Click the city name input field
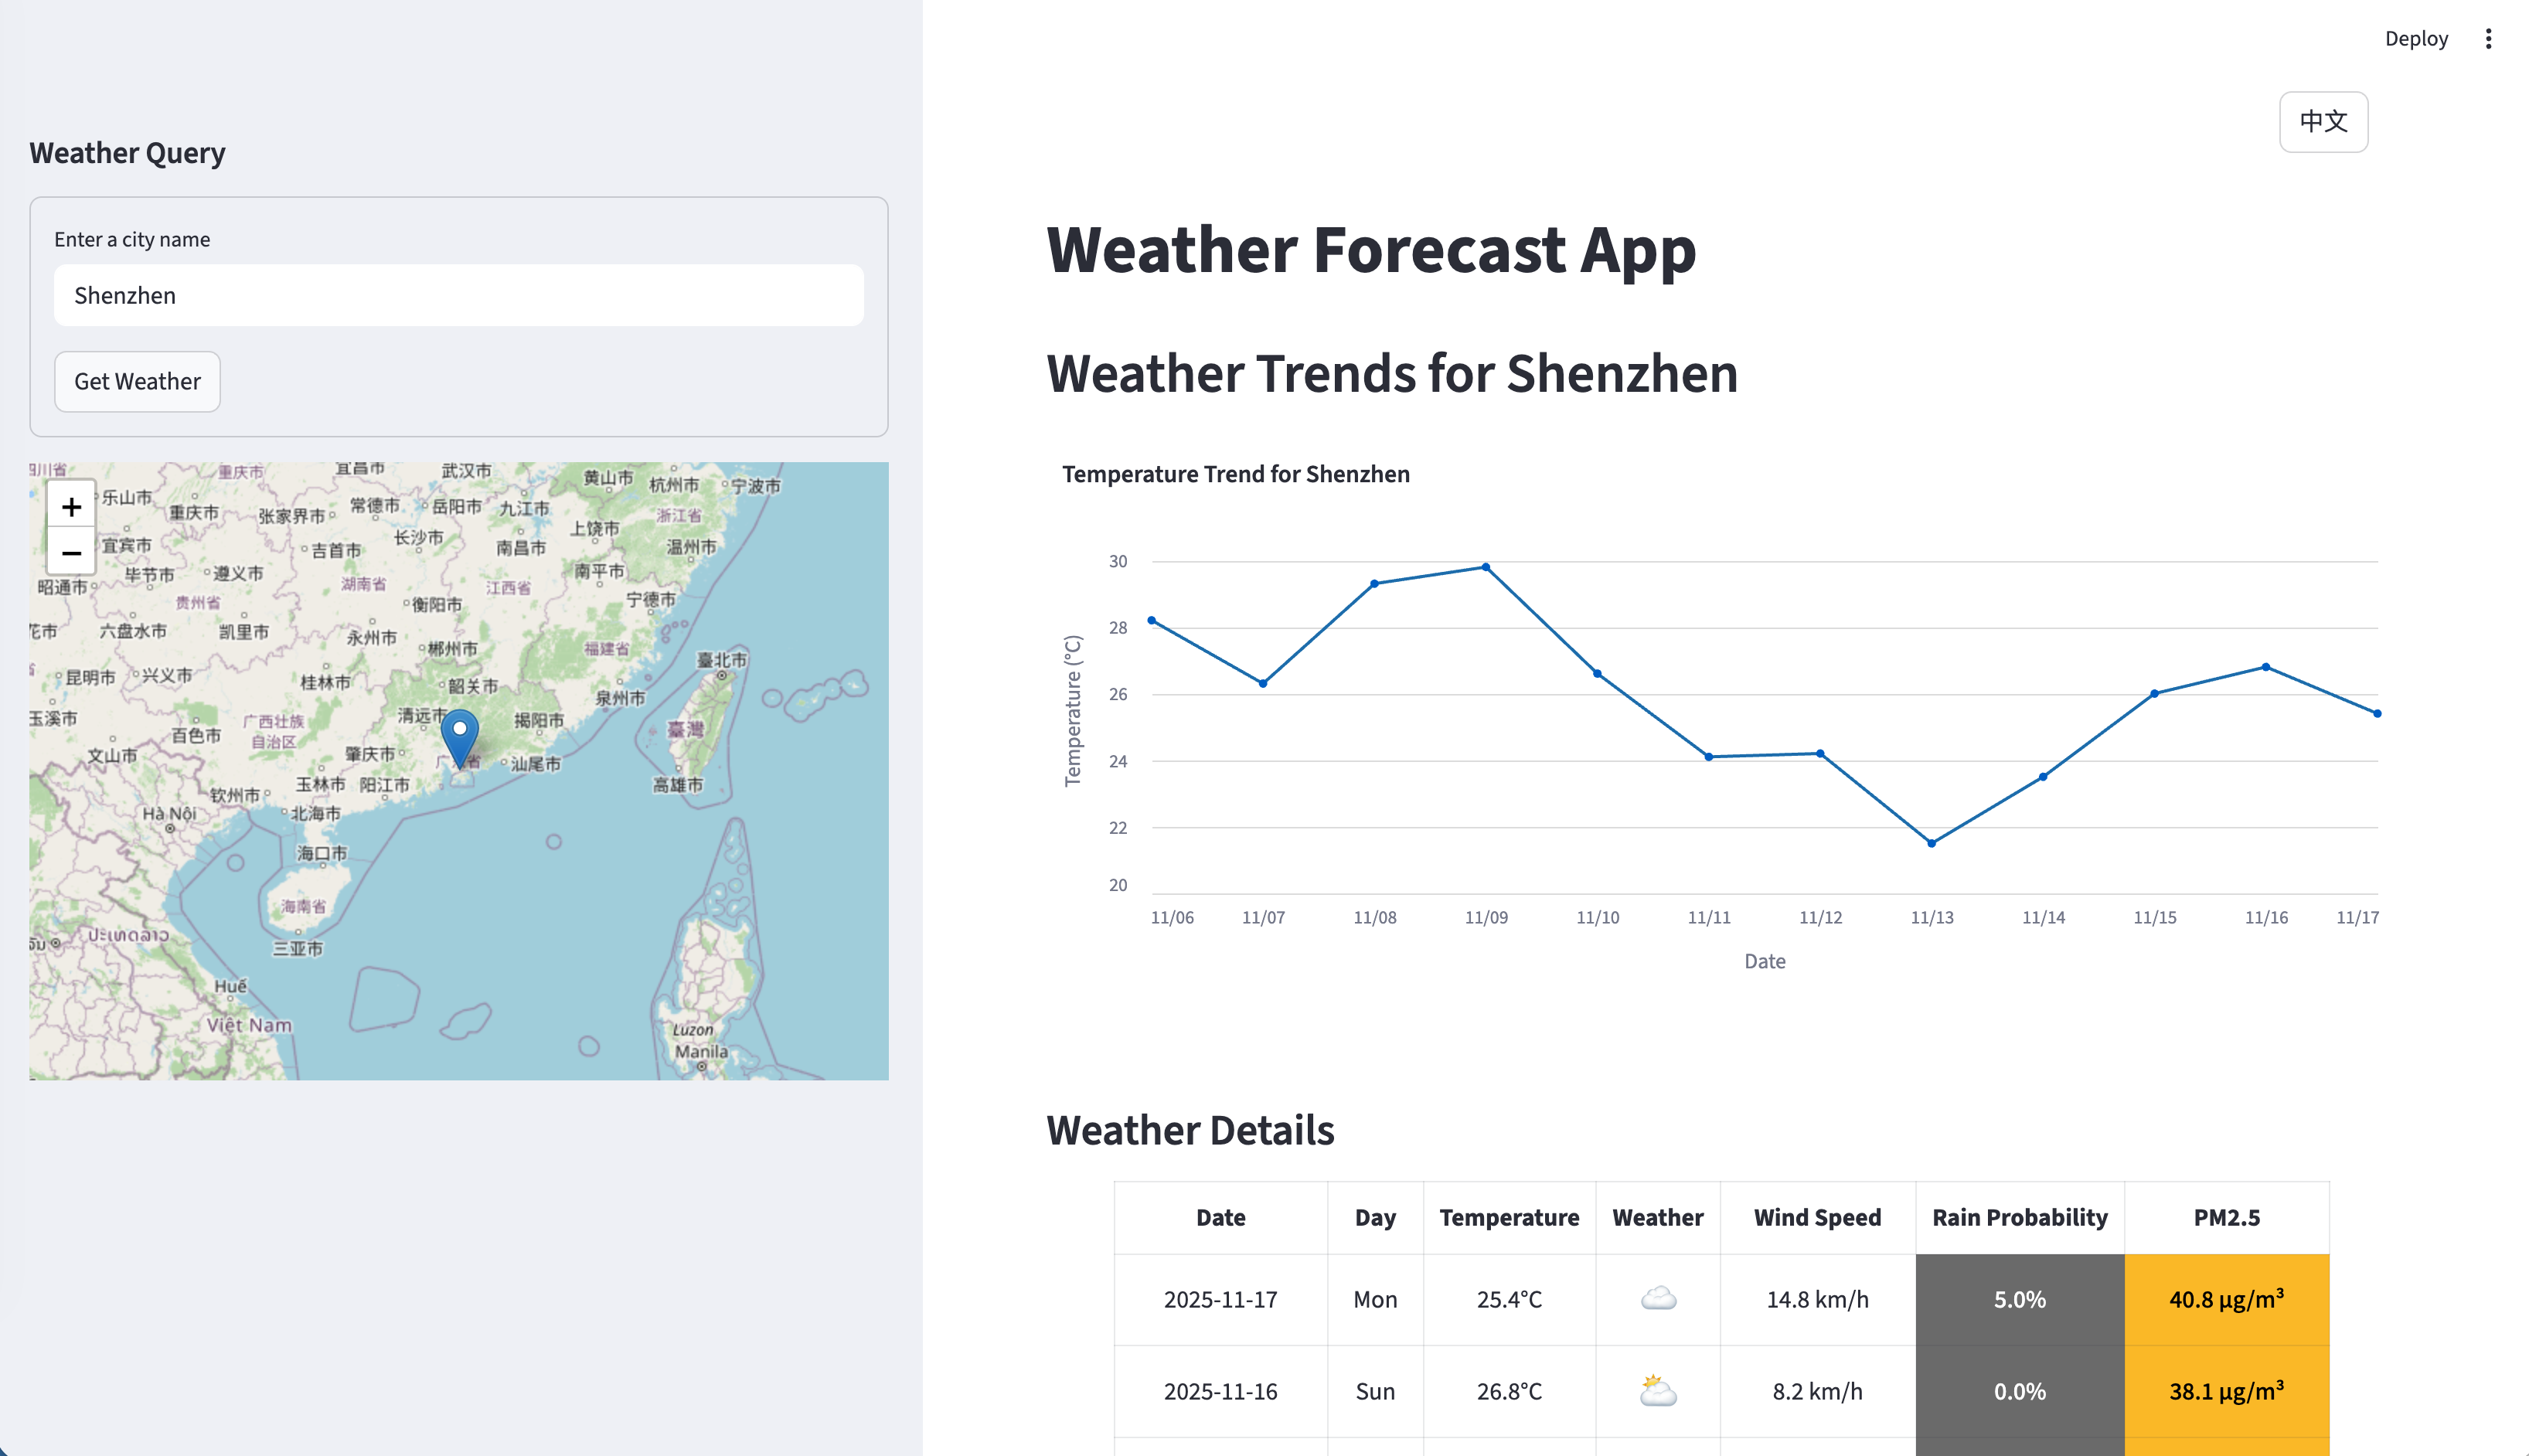Screen dimensions: 2529x1456 point(458,296)
